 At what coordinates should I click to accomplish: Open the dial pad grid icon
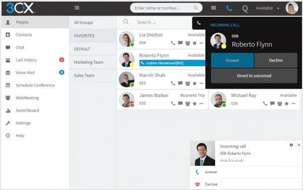[213, 8]
